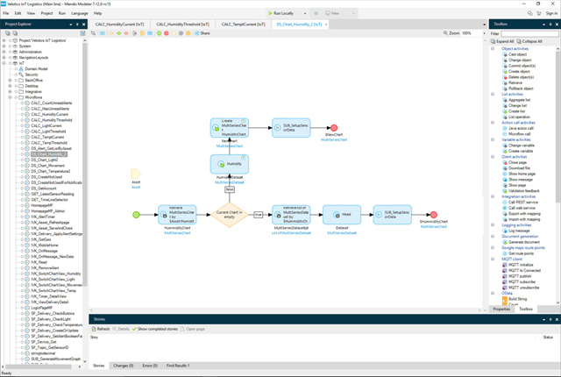Collapse the Object activities Toolbox group
561x377 pixels.
point(493,48)
